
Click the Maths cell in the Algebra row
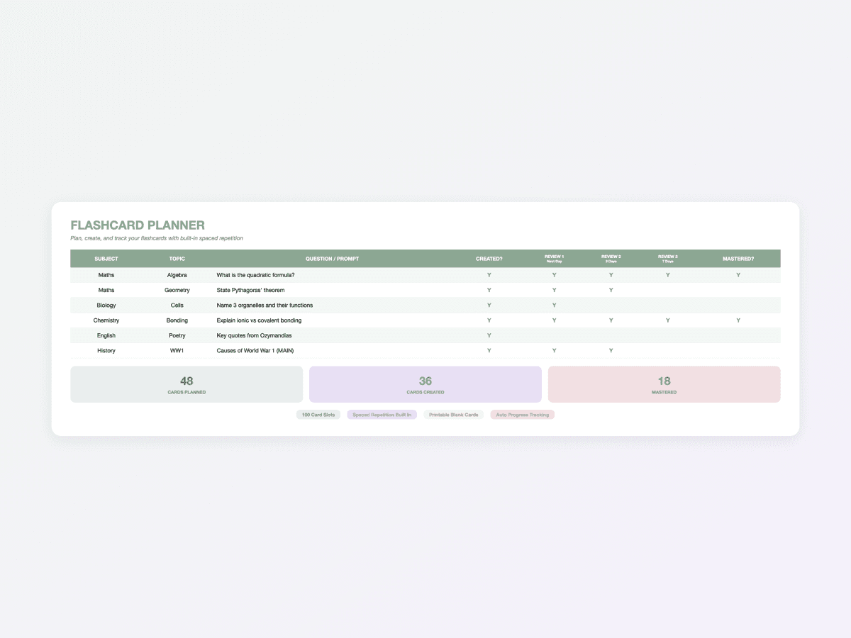106,275
